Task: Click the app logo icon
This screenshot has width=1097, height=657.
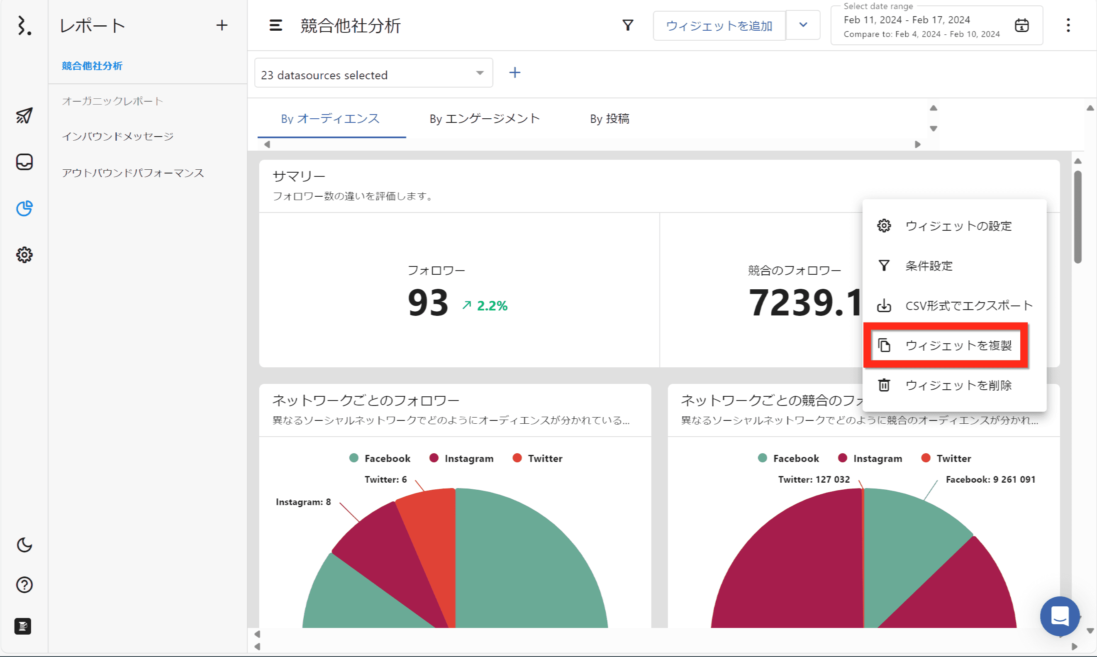Action: [24, 26]
